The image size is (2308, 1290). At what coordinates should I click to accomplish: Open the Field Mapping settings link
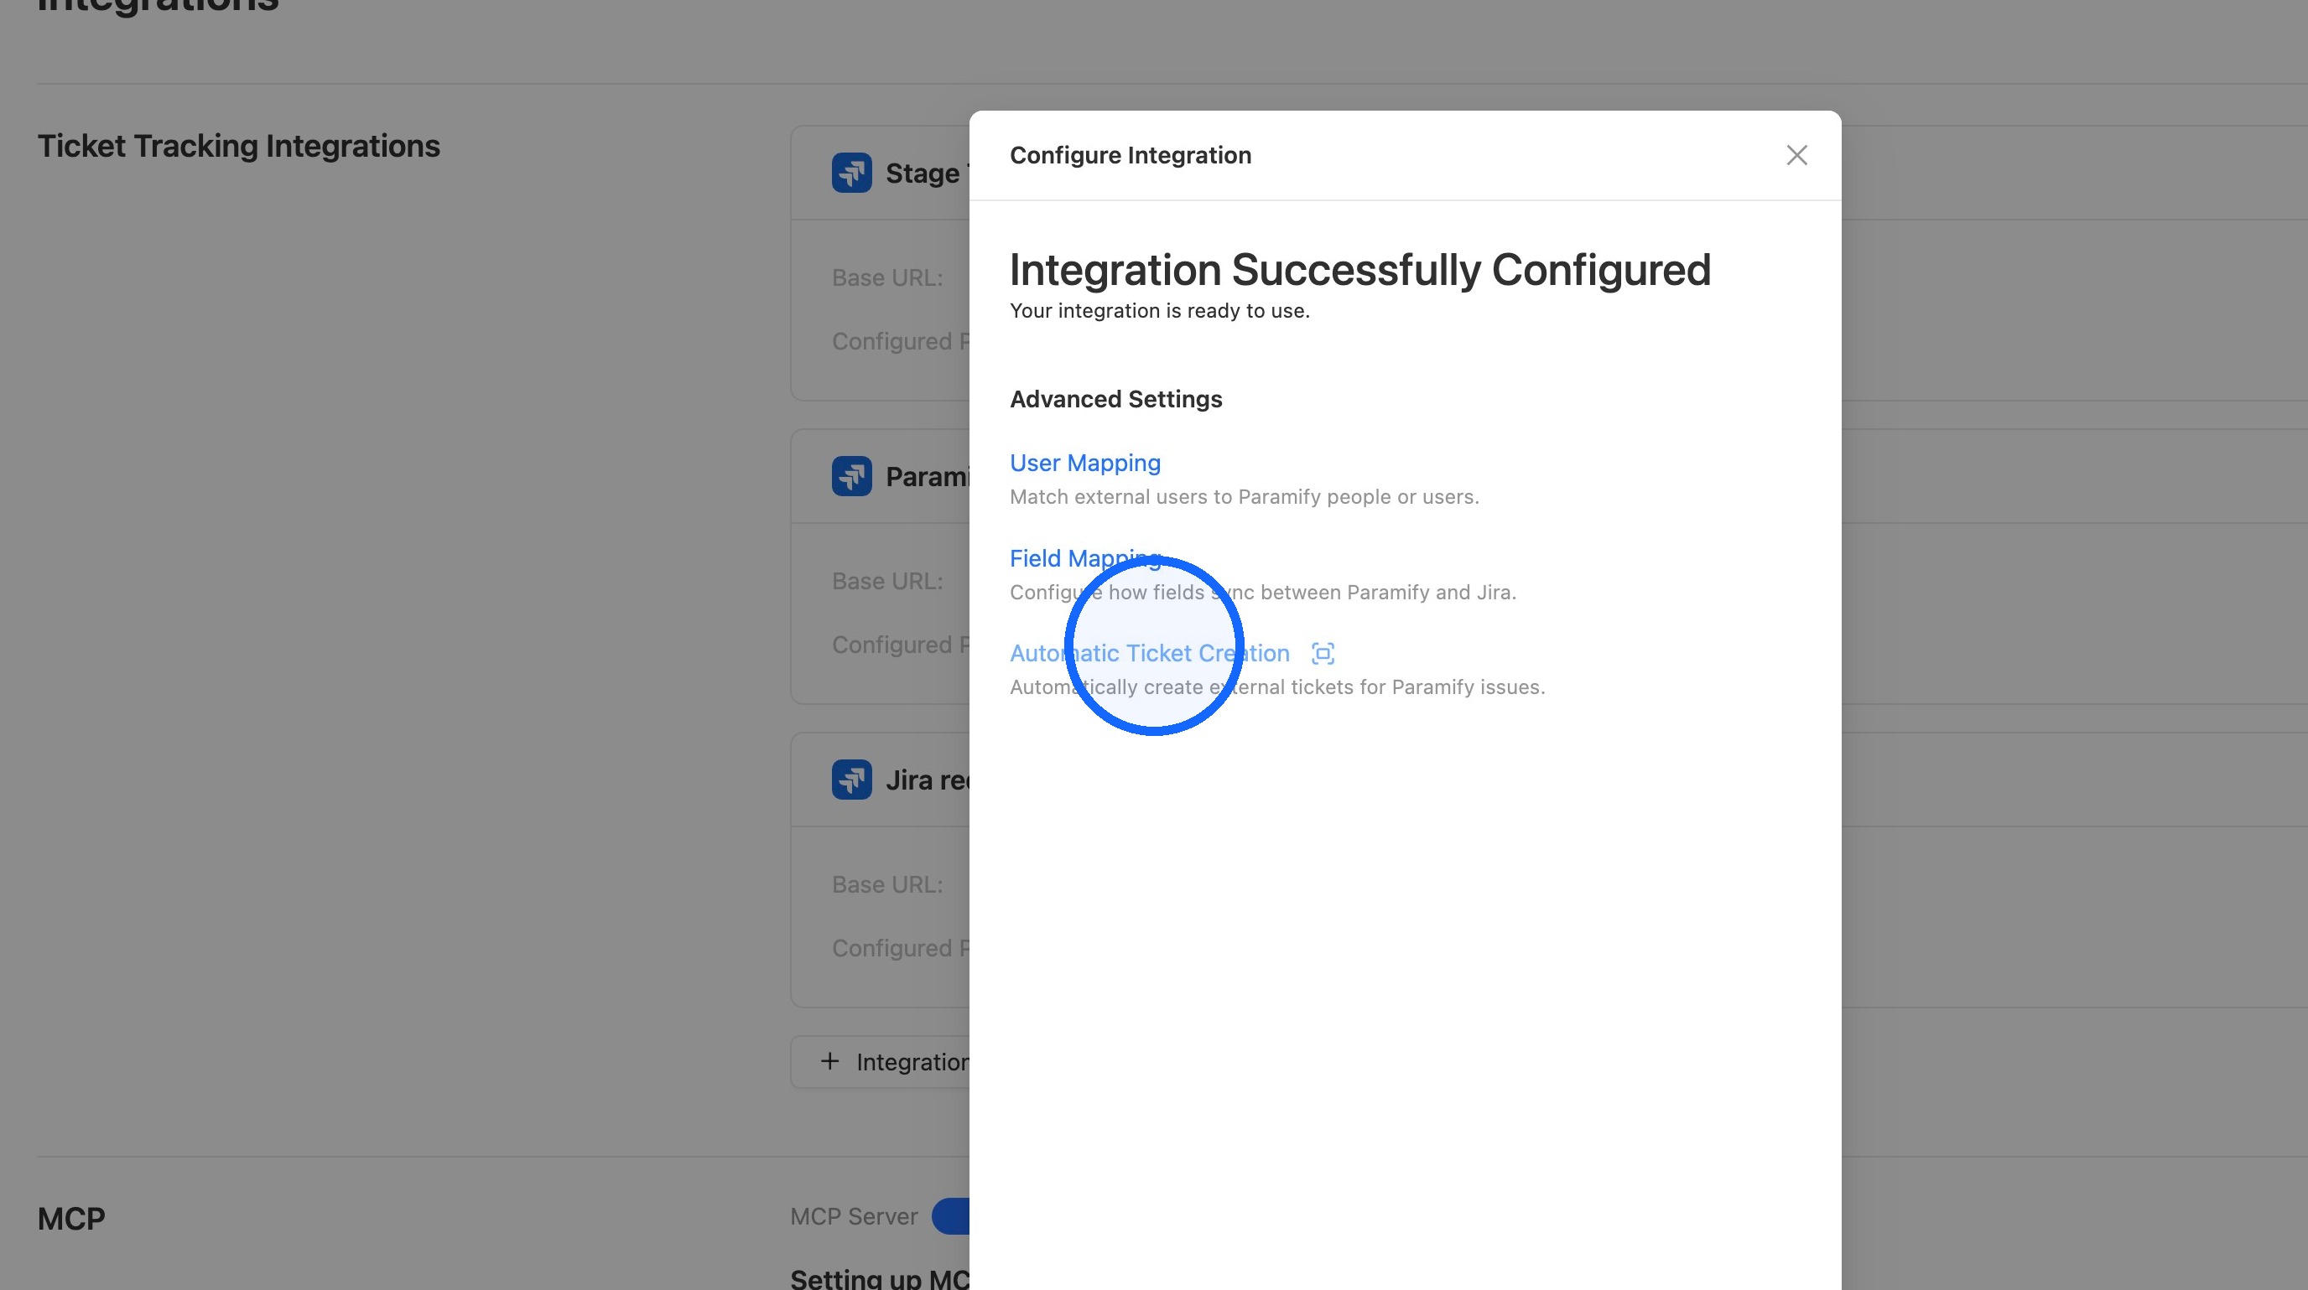tap(1085, 557)
